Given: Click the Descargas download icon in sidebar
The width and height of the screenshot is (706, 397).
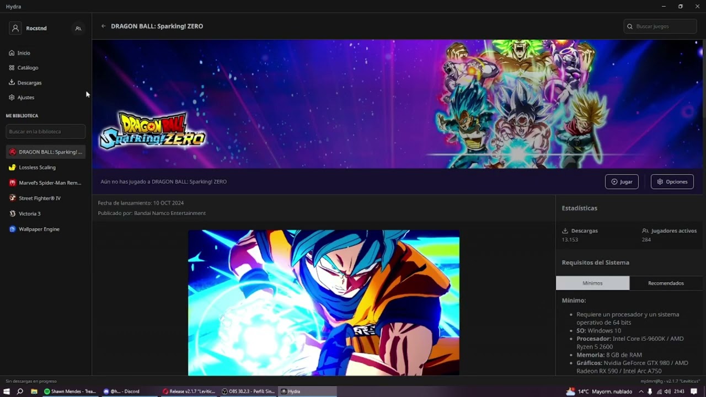Looking at the screenshot, I should click(12, 83).
